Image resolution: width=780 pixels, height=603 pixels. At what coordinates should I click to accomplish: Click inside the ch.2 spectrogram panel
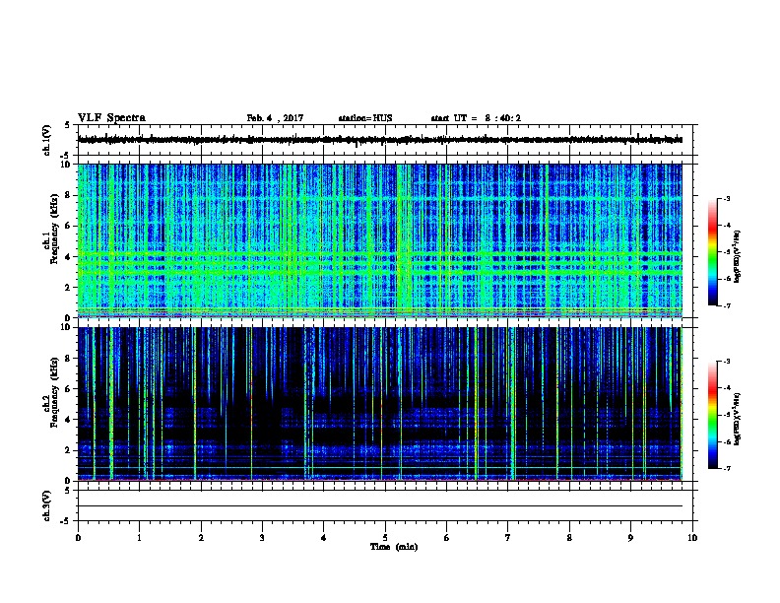click(380, 404)
